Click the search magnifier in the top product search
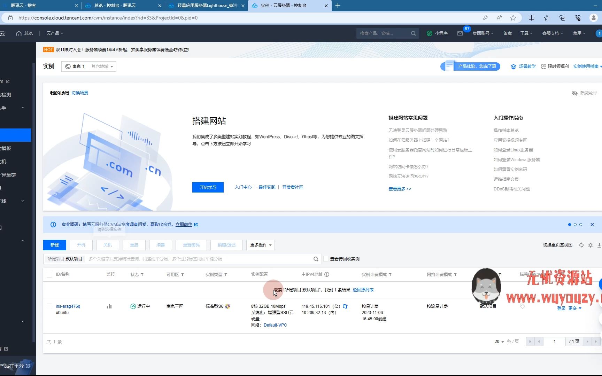602x376 pixels. [x=413, y=33]
